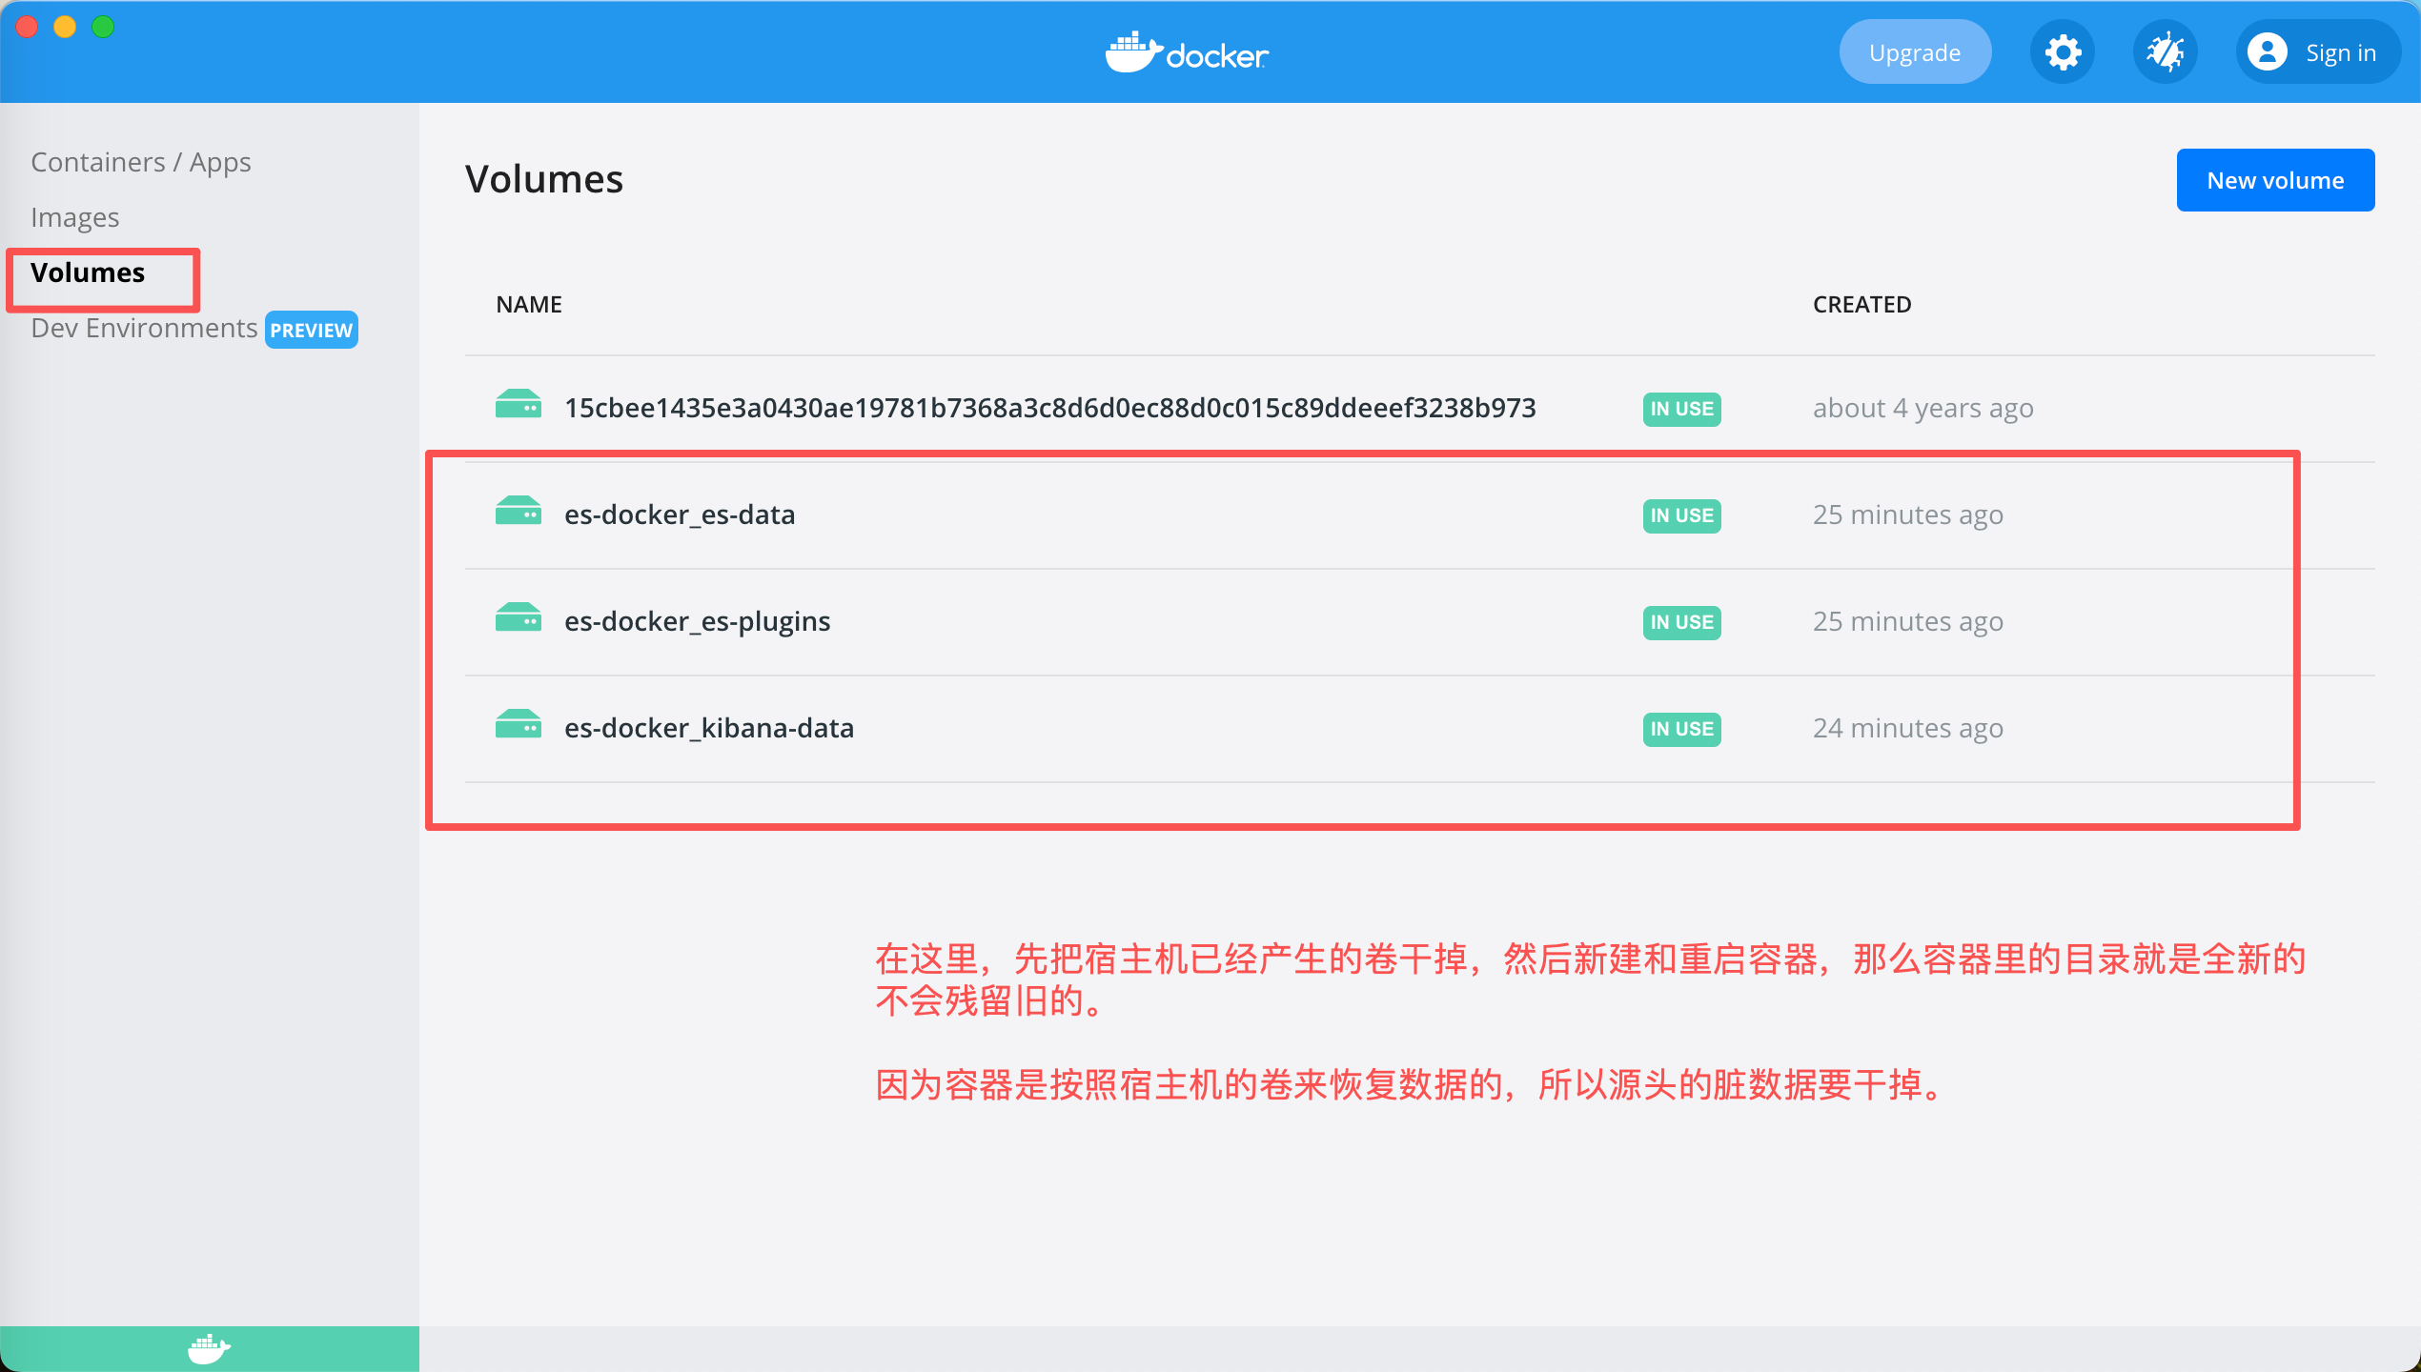The image size is (2421, 1372).
Task: Click volume icon of 15cbee1435 hash volume
Action: 518,405
